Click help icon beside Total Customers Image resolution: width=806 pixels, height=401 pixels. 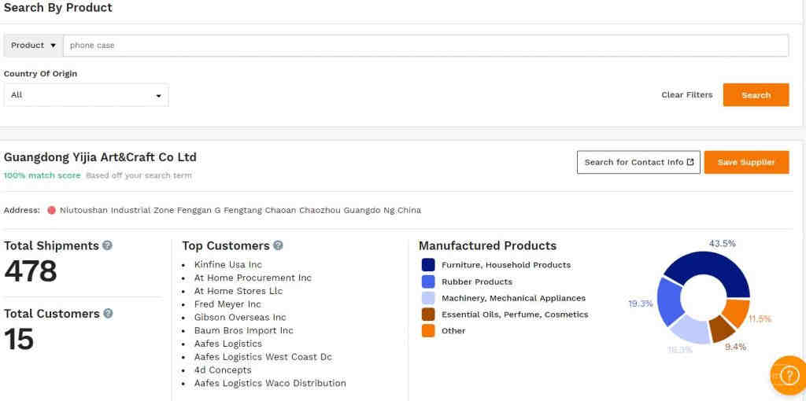[x=109, y=313]
